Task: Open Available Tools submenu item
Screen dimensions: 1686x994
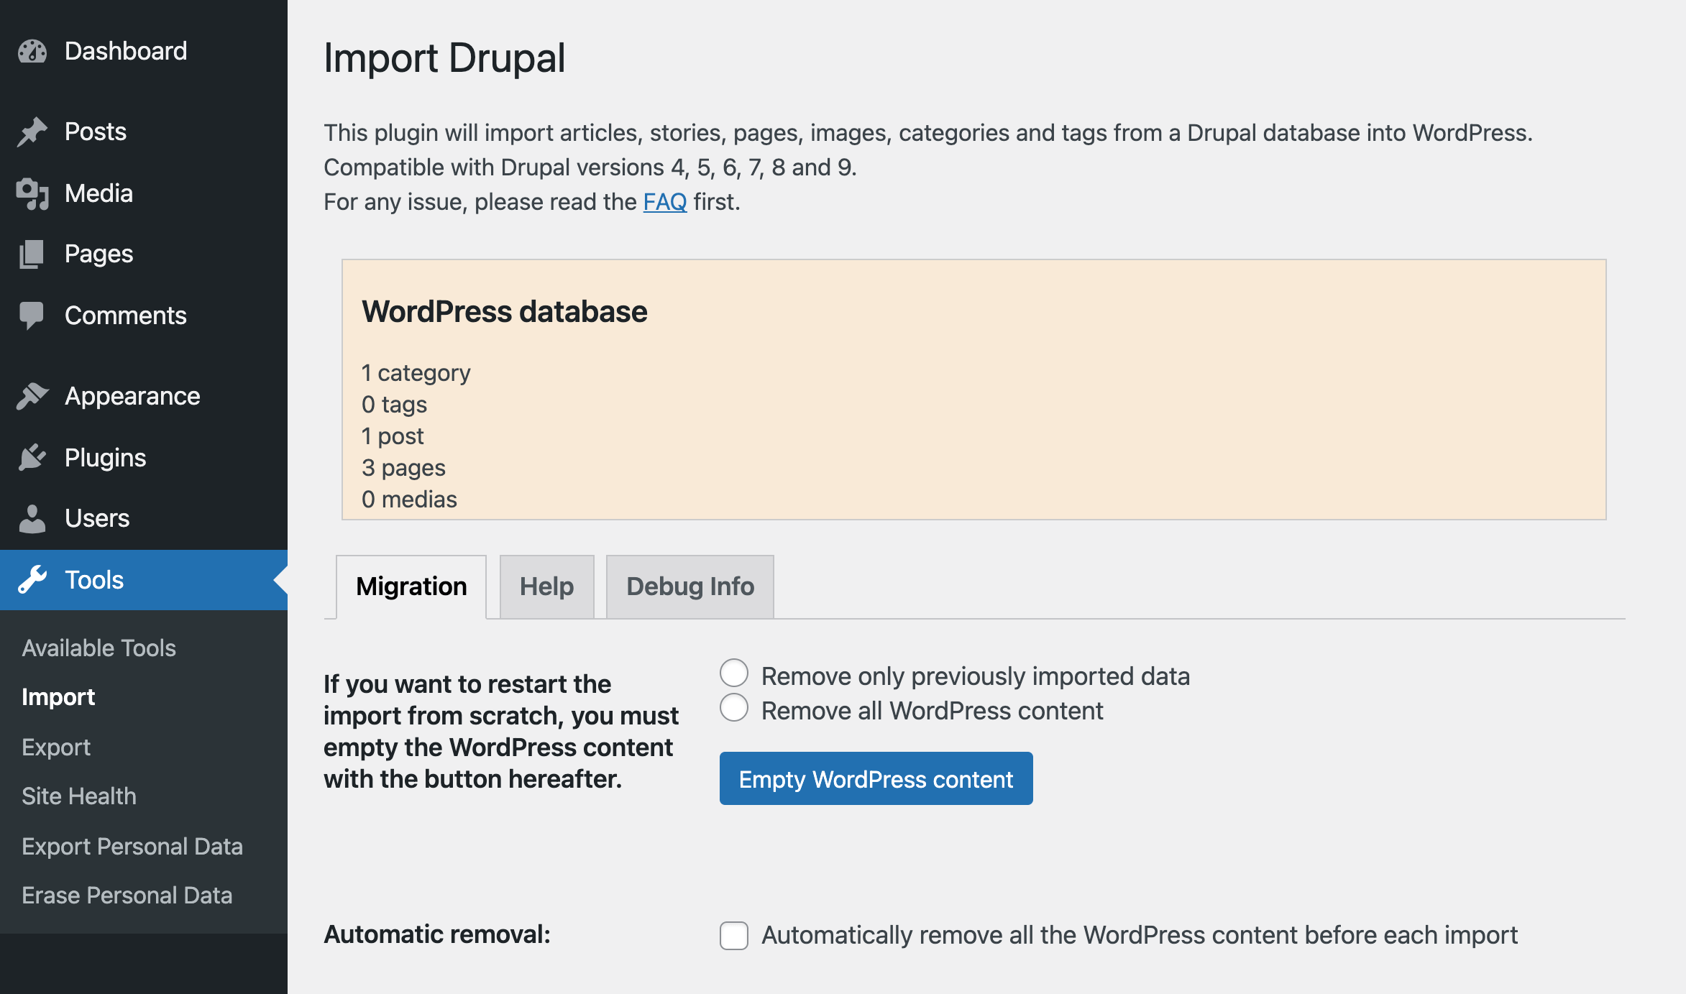Action: [99, 648]
